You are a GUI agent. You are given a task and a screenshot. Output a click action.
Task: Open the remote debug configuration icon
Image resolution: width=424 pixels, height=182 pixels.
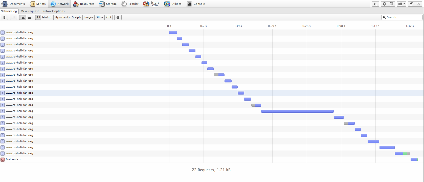(x=392, y=4)
